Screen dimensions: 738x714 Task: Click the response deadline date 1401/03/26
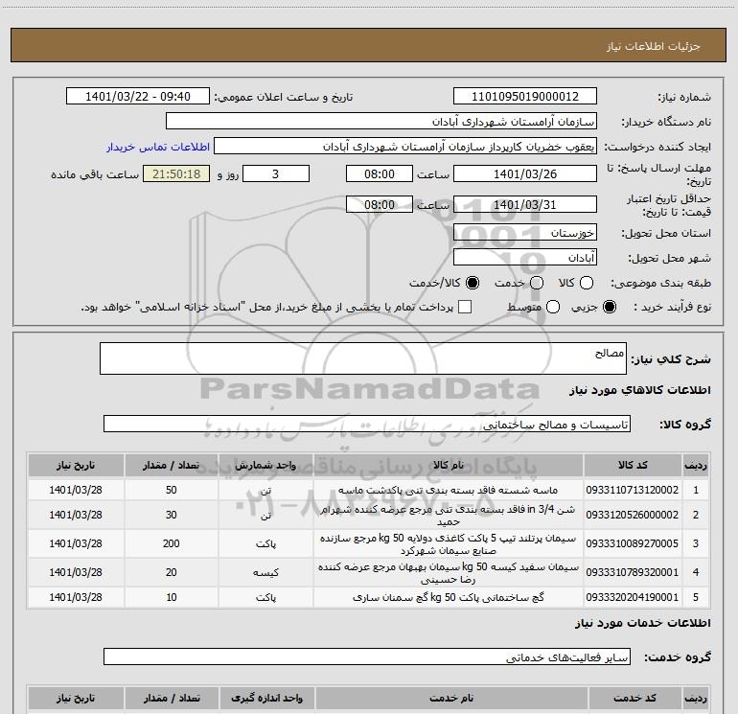click(x=525, y=174)
